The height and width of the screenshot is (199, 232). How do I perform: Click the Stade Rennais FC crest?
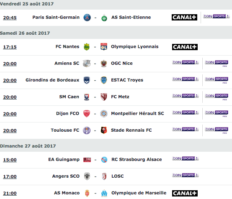click(104, 130)
